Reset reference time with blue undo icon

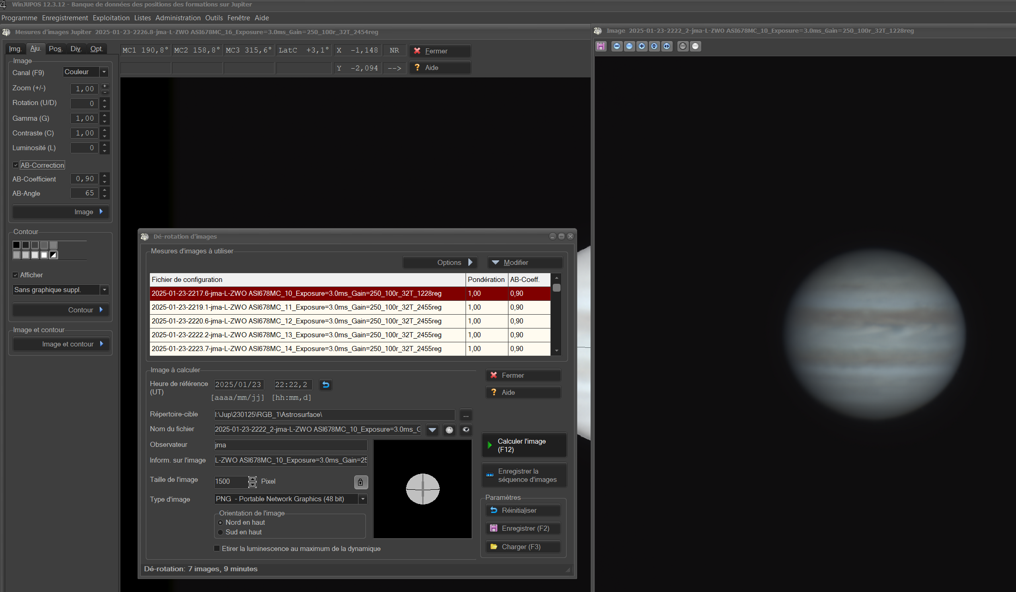(326, 385)
